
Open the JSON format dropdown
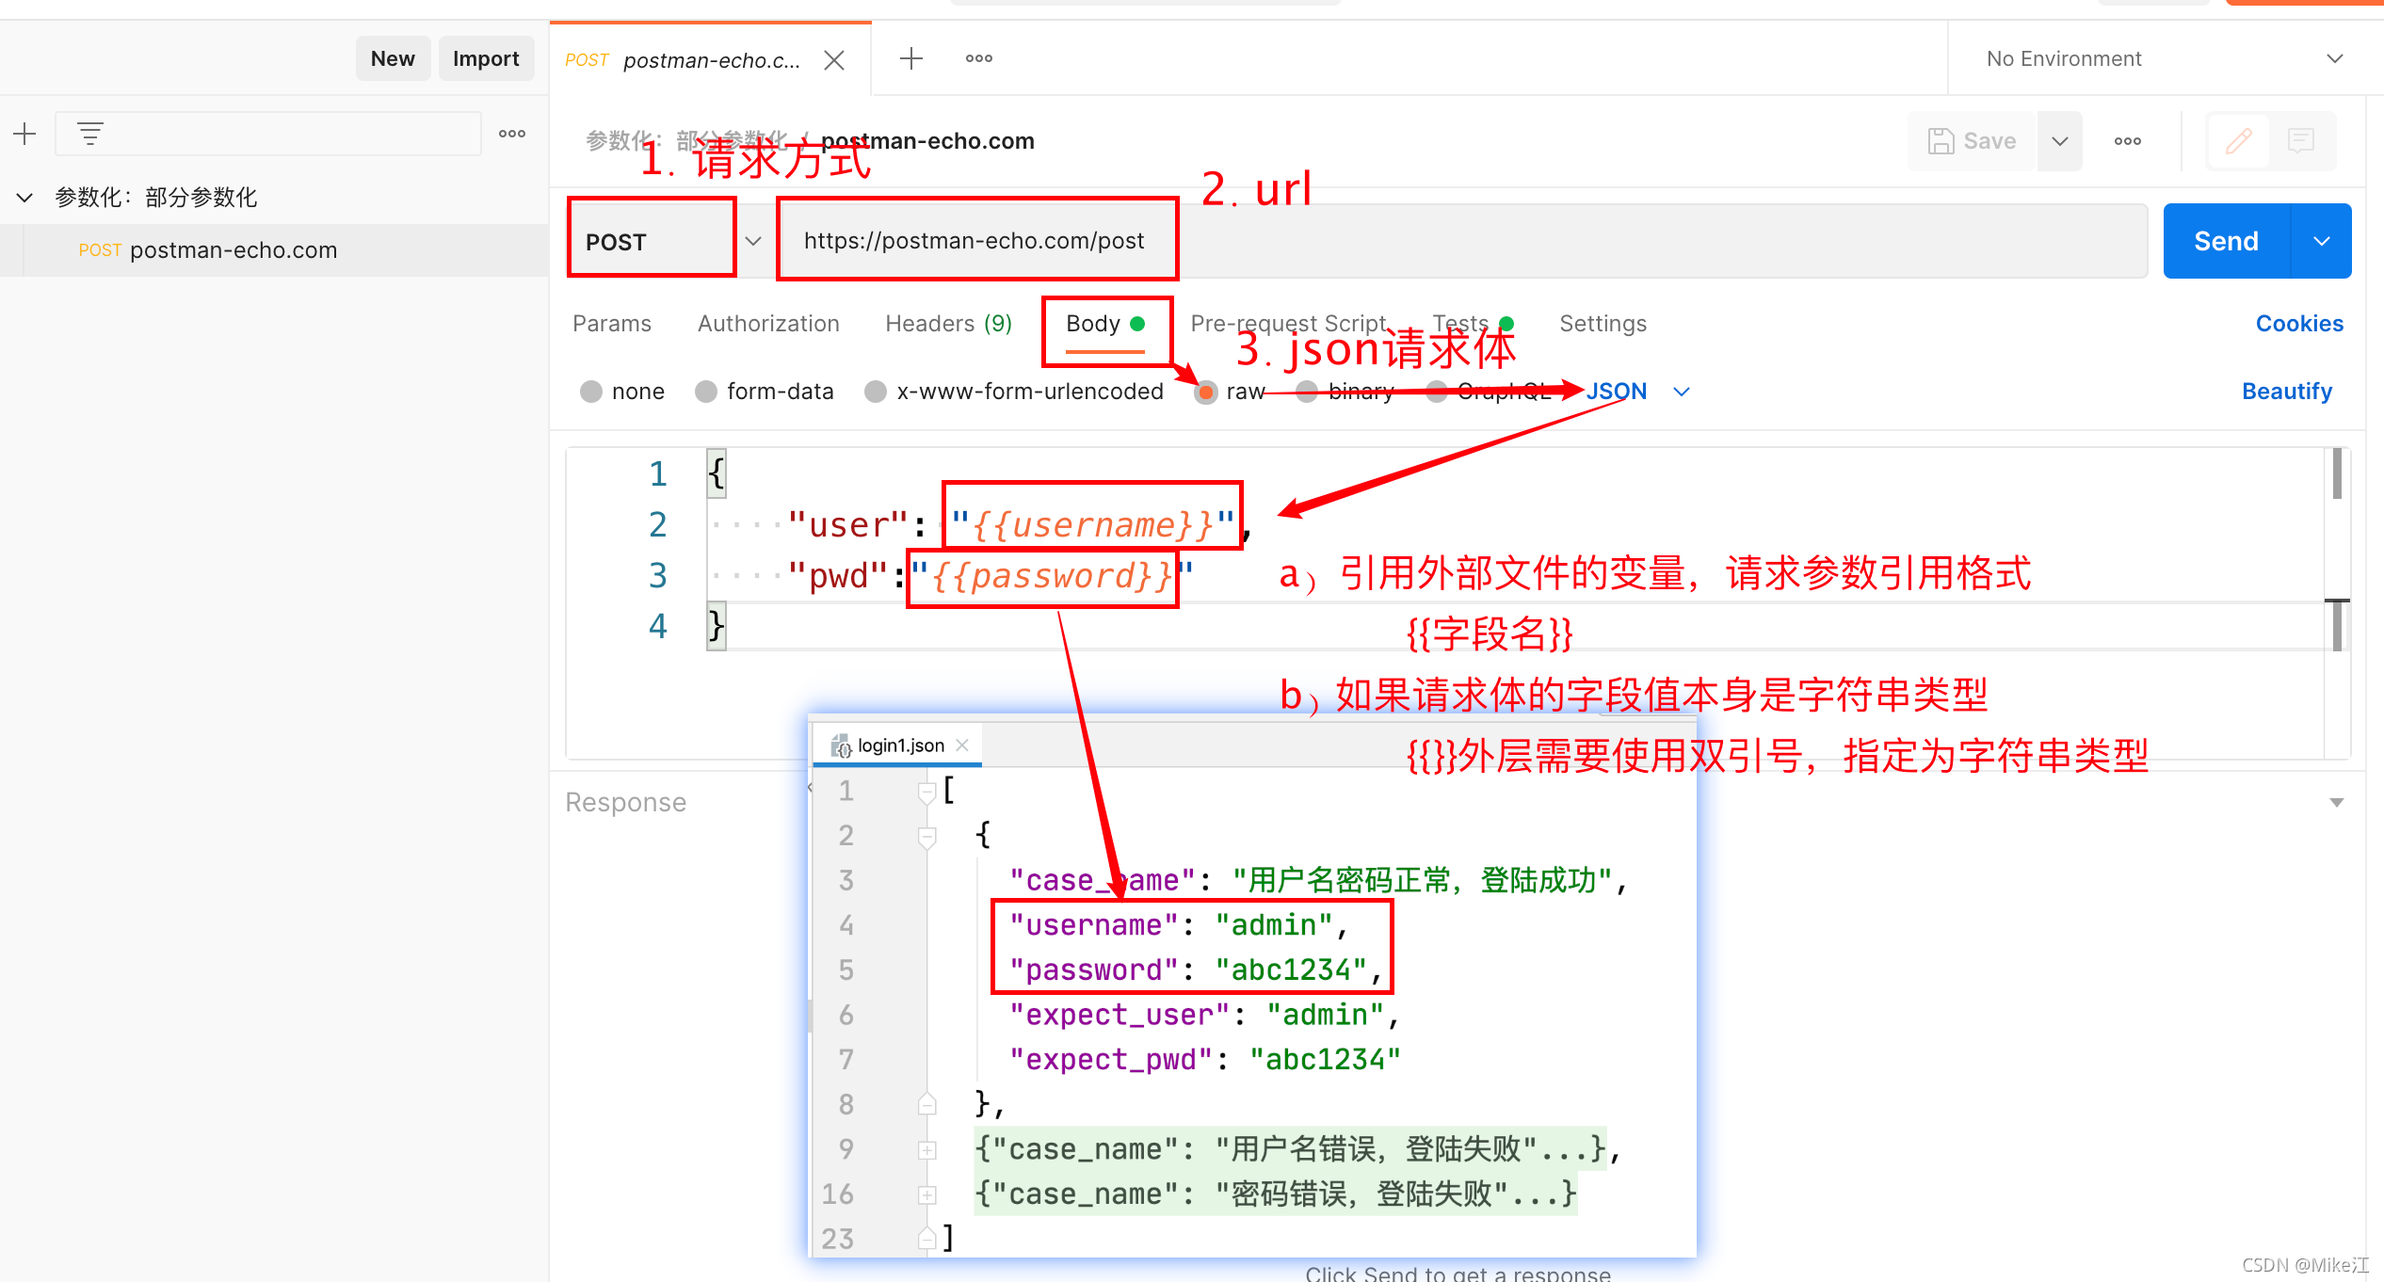tap(1638, 392)
